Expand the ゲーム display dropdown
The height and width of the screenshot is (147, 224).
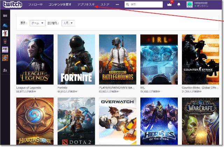[x=37, y=23]
